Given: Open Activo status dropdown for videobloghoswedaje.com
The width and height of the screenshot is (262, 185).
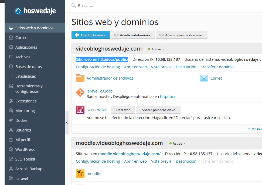Looking at the screenshot, I should [156, 49].
